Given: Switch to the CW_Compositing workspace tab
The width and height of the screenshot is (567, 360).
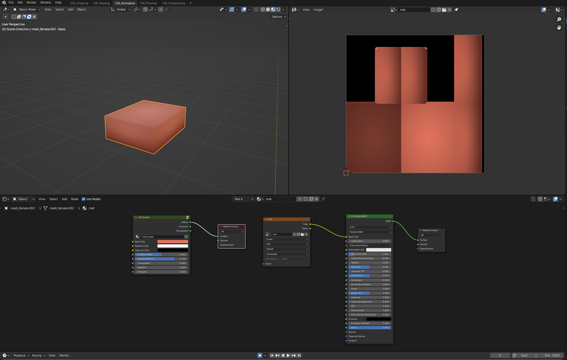Looking at the screenshot, I should [174, 3].
